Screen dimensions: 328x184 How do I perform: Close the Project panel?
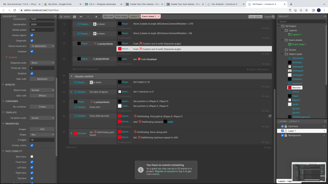click(x=325, y=16)
